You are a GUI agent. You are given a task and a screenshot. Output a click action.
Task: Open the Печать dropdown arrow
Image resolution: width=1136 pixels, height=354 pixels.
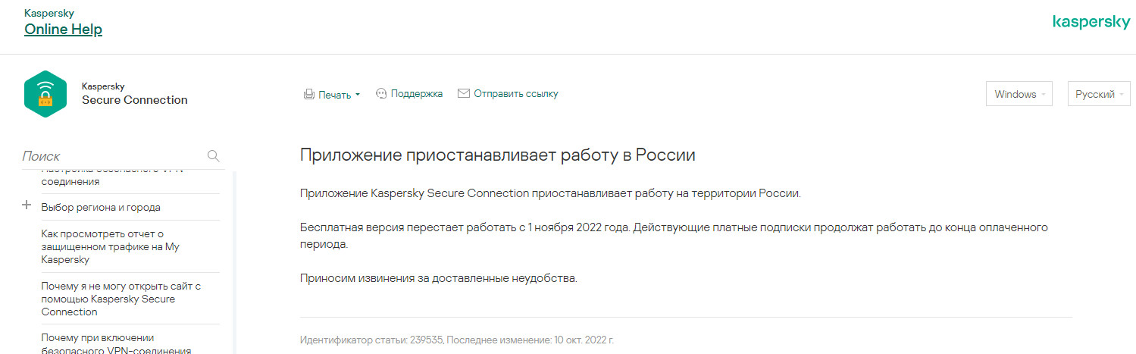pyautogui.click(x=358, y=95)
